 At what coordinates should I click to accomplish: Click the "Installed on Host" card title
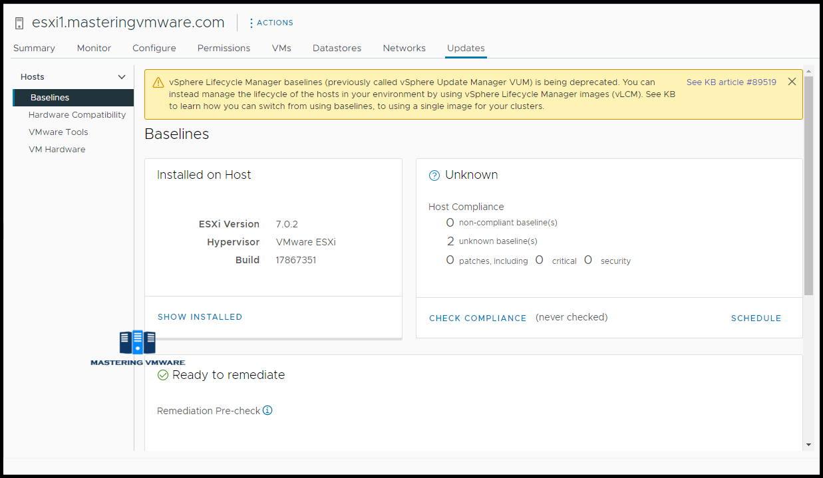point(204,175)
